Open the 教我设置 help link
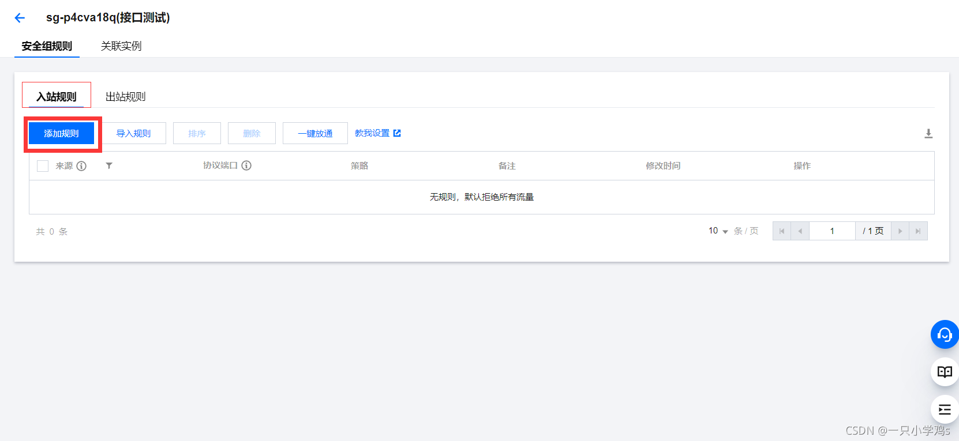The image size is (959, 441). (378, 133)
